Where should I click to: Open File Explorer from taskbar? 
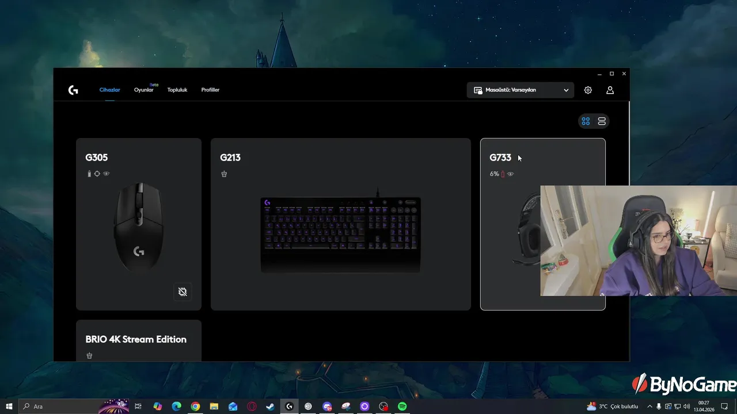point(214,407)
